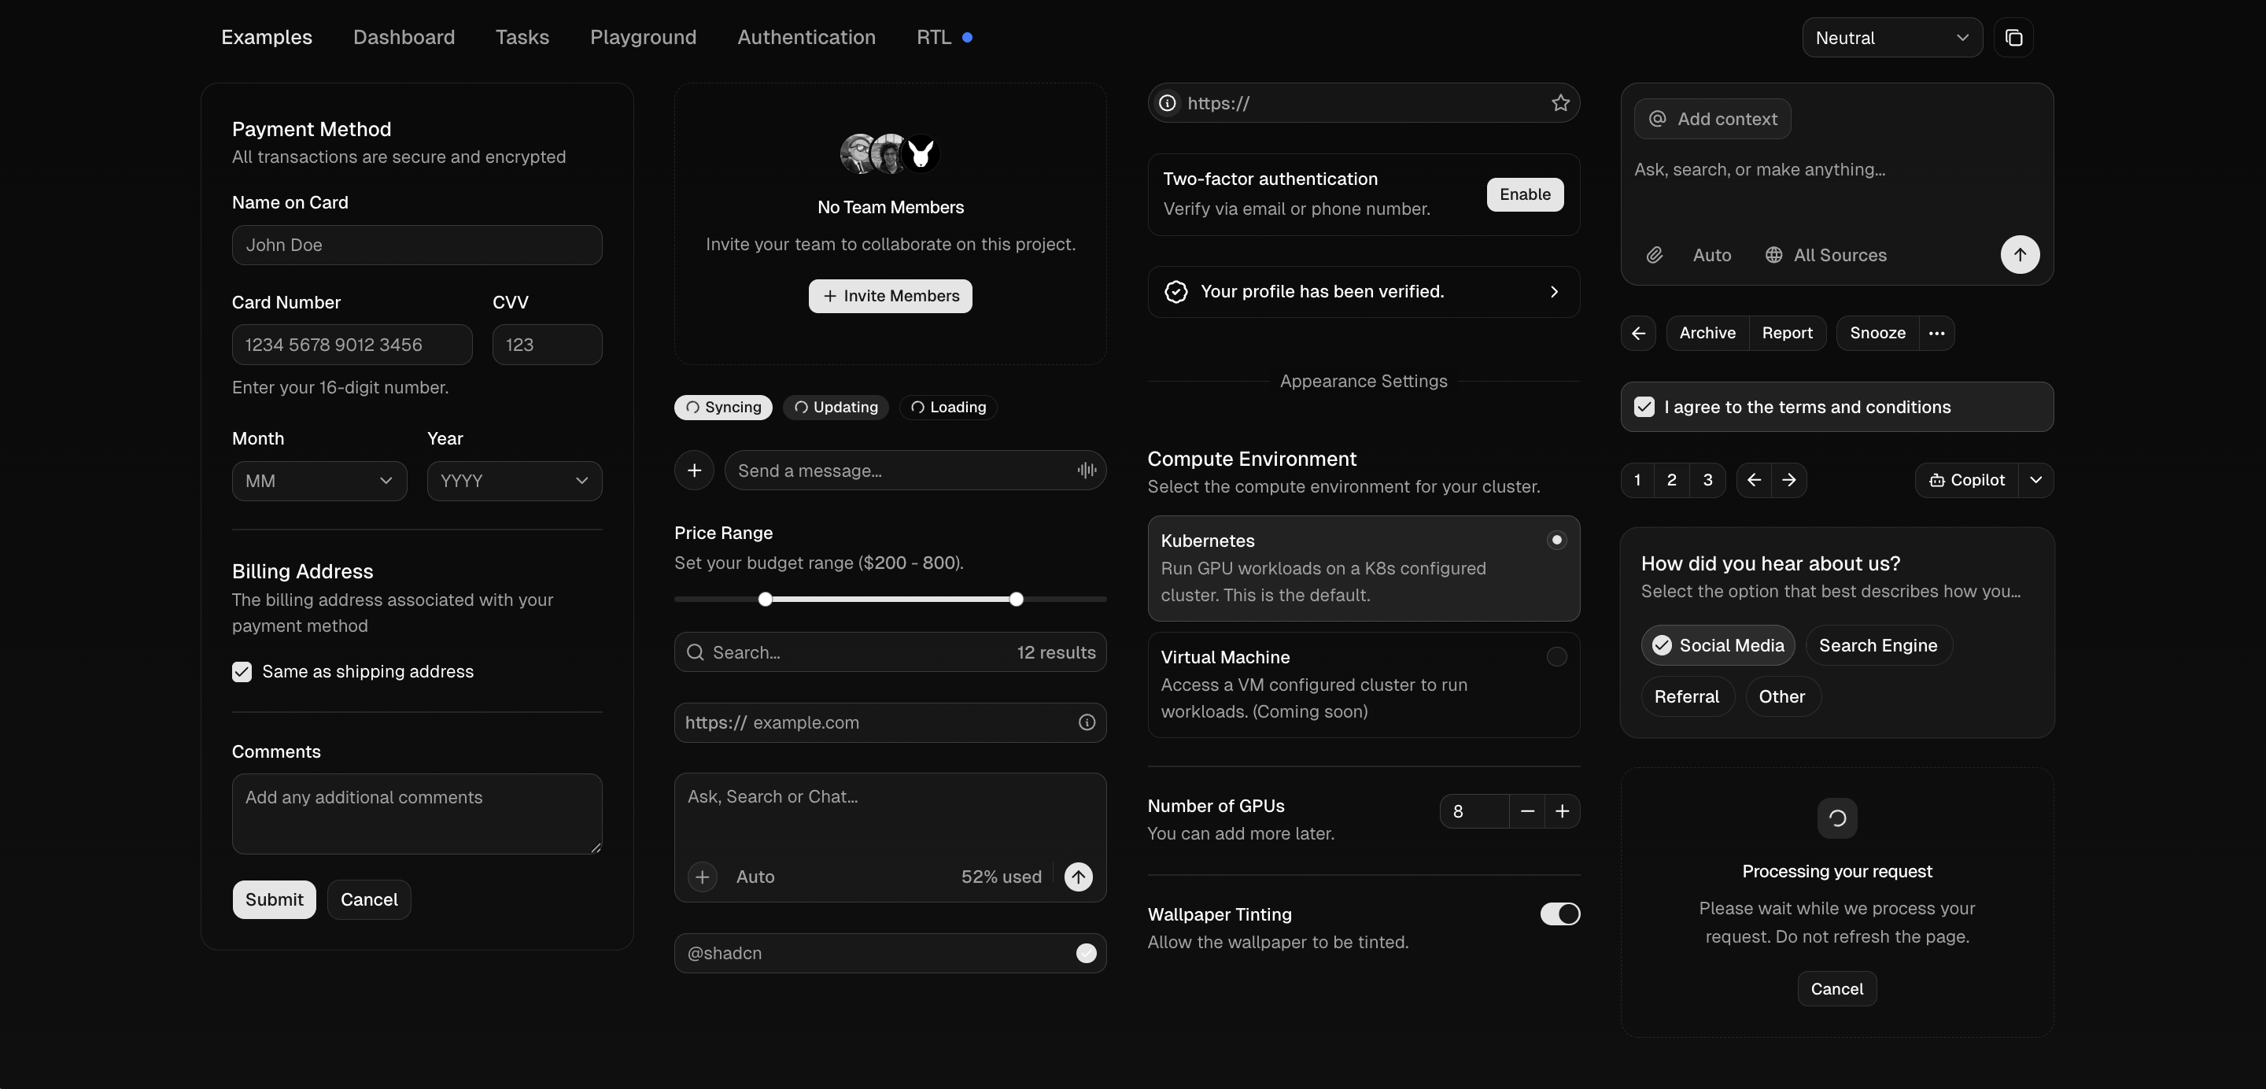Go to next page arrow in pagination

click(x=1789, y=480)
